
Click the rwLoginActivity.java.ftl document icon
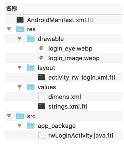[41, 135]
